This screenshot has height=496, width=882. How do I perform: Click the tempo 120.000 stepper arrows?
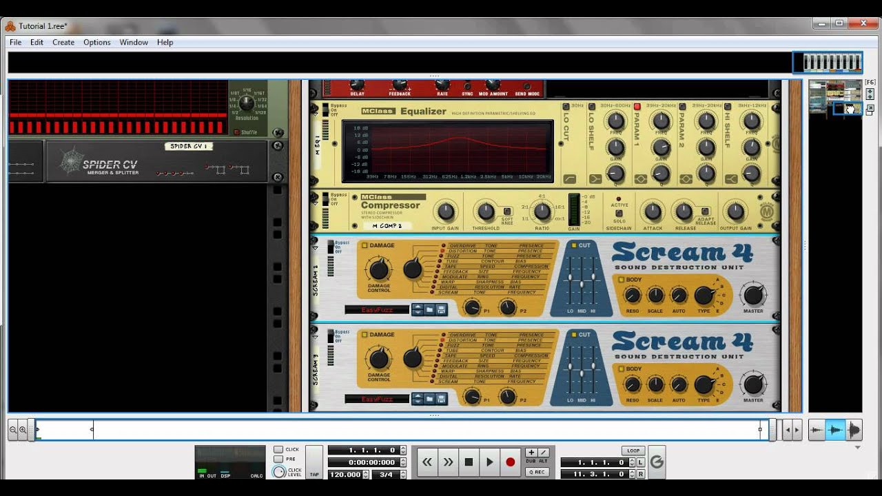[367, 474]
